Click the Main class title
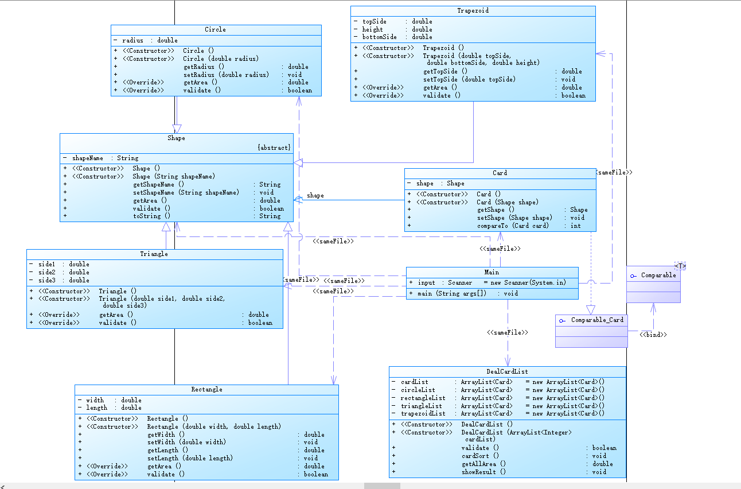Image resolution: width=741 pixels, height=489 pixels. coord(492,272)
